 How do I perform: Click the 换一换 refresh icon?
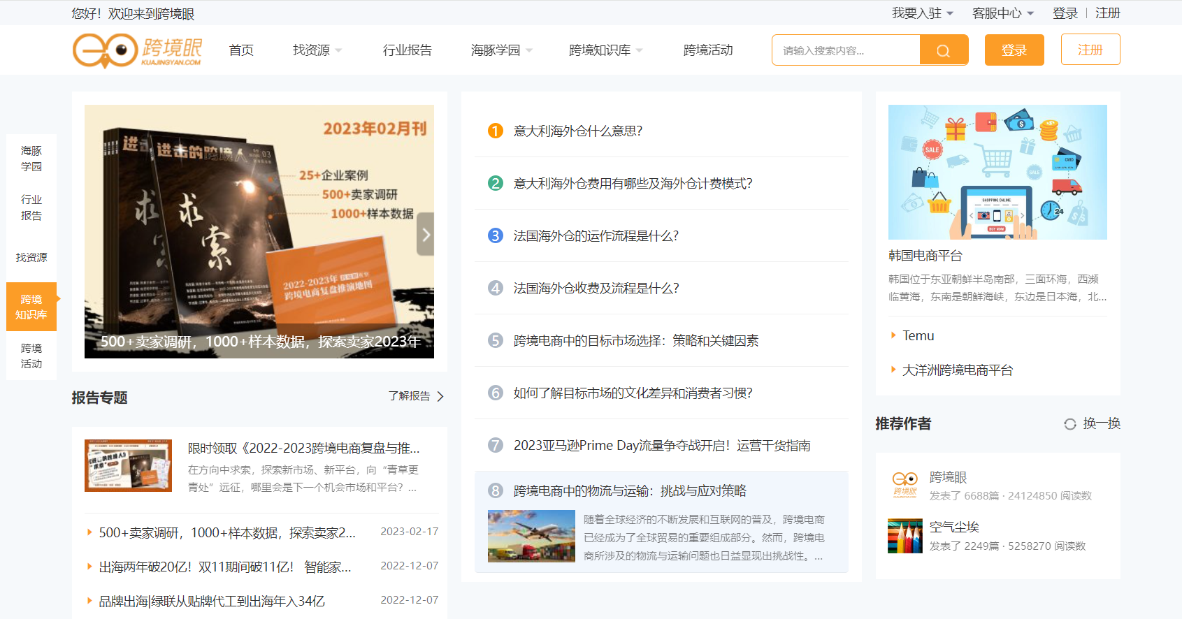coord(1069,424)
